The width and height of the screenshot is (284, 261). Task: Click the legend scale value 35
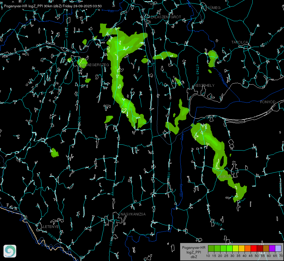(238, 256)
